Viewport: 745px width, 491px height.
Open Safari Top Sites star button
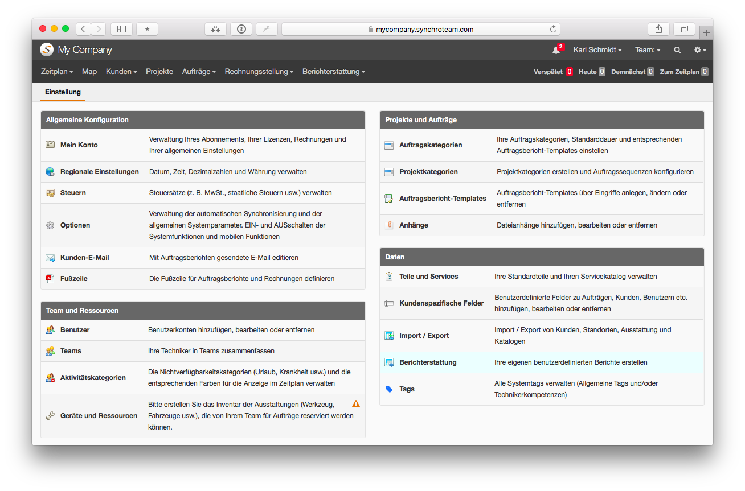(x=148, y=29)
